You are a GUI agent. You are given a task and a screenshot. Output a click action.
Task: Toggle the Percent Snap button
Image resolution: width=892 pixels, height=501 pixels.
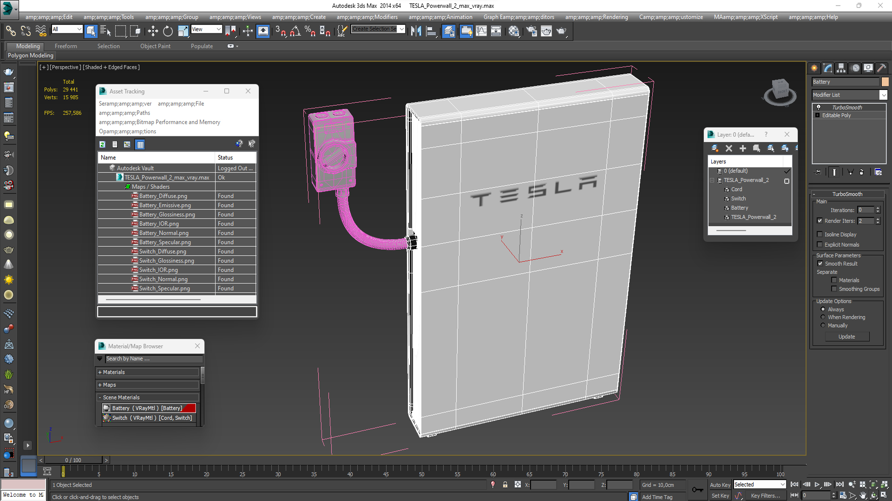(310, 31)
